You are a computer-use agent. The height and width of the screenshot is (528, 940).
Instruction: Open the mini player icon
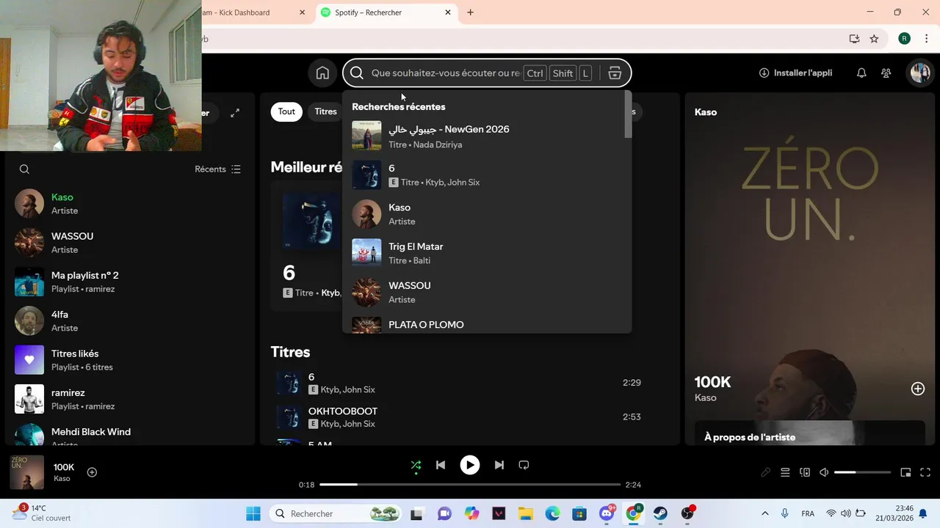click(905, 472)
